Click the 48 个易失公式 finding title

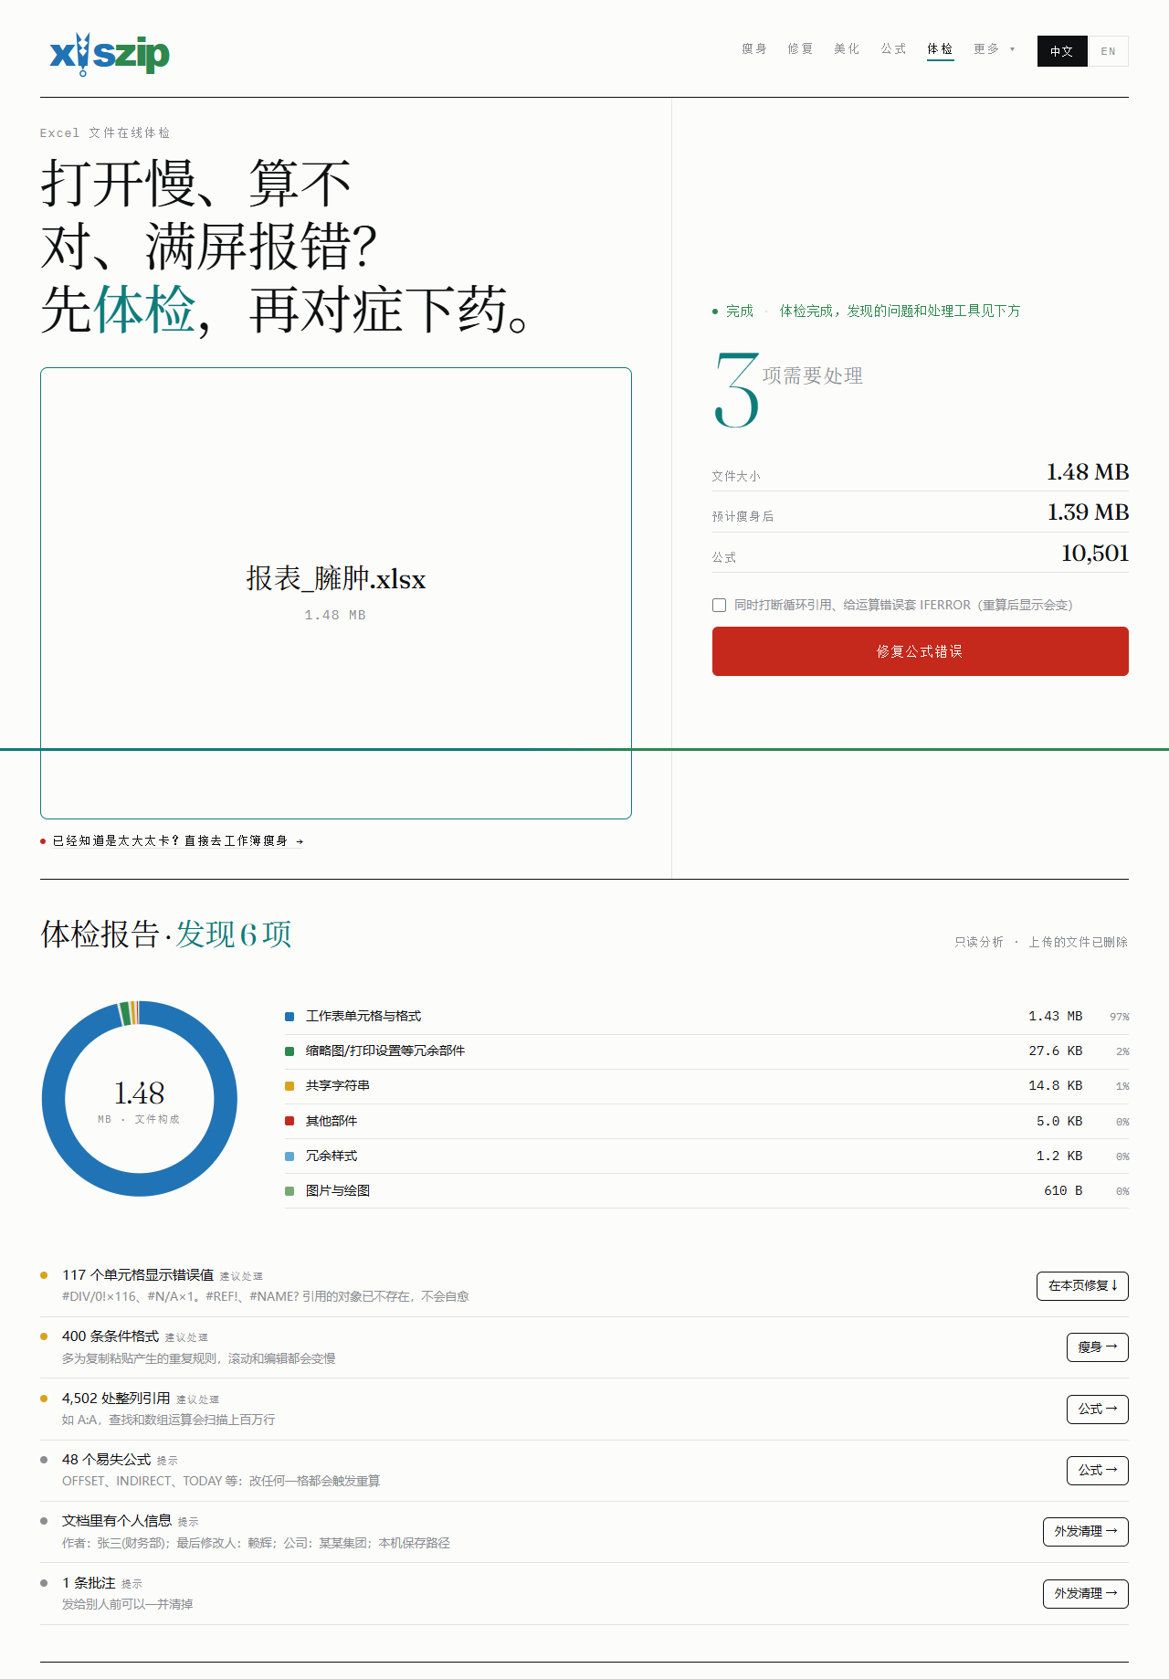point(107,1459)
